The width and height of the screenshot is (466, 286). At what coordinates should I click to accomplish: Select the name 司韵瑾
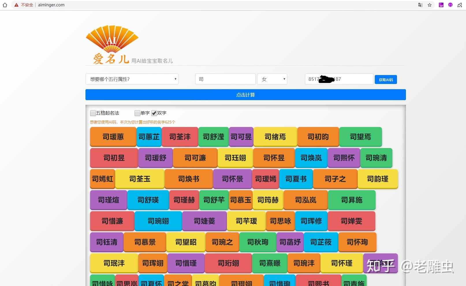click(378, 179)
